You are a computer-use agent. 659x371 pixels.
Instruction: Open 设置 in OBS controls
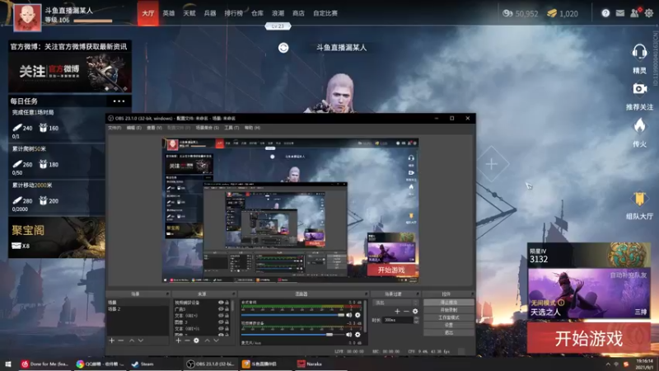coord(449,325)
